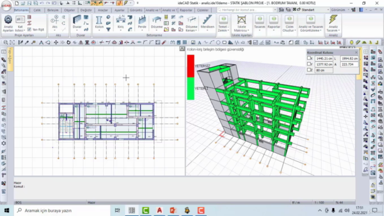Select the rectangle drawing tool
Viewport: 384px width, 216px height.
tap(224, 43)
